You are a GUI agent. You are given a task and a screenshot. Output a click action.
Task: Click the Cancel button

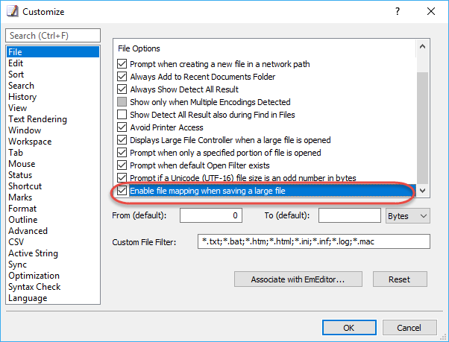(409, 327)
